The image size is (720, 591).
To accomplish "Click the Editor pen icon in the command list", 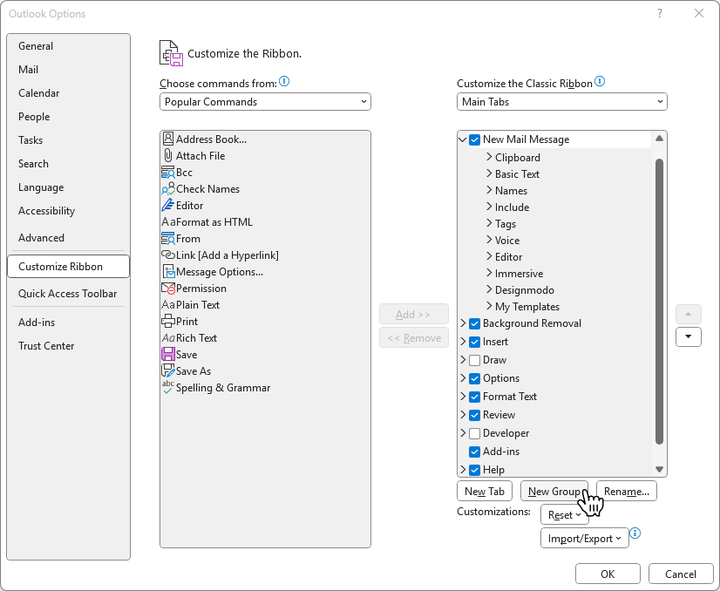I will pos(167,205).
